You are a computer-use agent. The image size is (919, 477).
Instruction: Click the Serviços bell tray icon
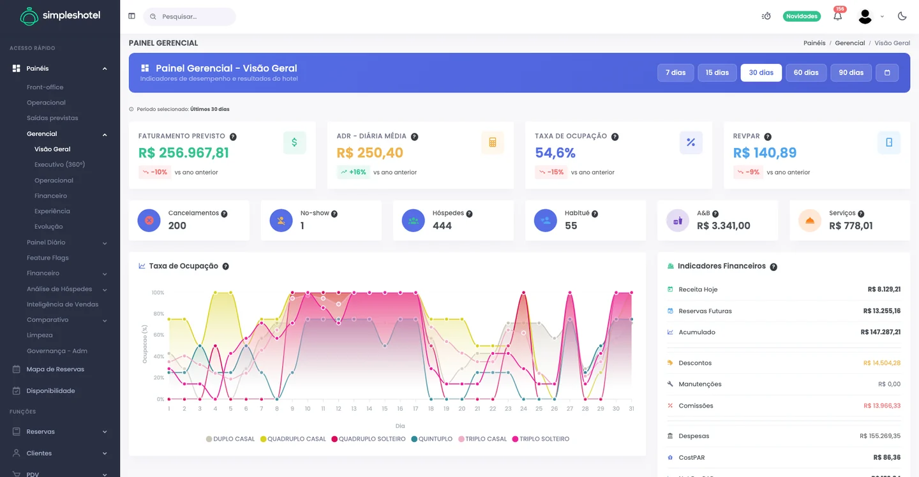coord(810,221)
